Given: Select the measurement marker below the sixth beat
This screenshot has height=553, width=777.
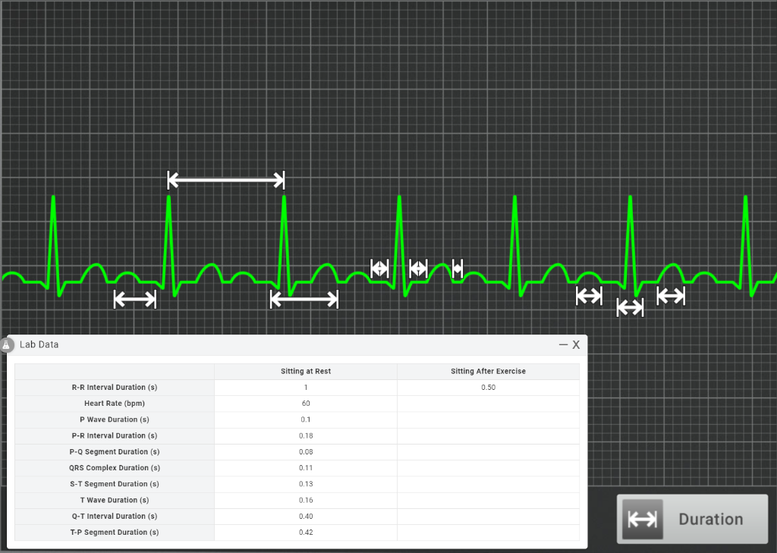Looking at the screenshot, I should click(x=630, y=307).
